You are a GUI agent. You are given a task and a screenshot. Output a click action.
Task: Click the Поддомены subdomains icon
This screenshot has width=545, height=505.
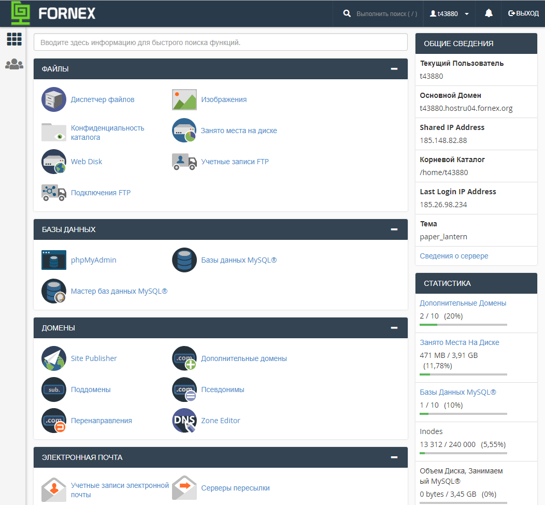coord(54,389)
